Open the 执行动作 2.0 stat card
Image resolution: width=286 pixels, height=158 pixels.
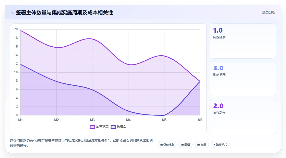pos(243,116)
